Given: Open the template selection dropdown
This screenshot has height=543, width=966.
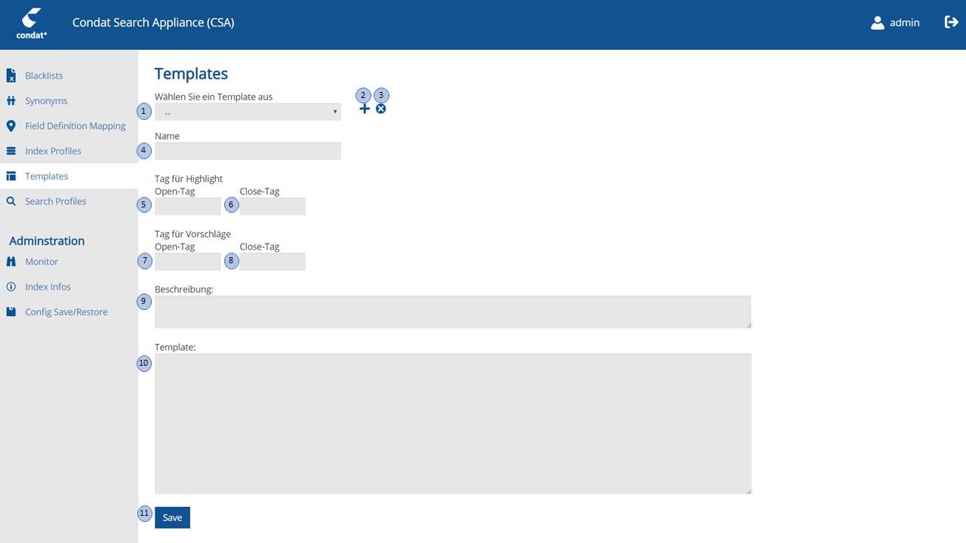Looking at the screenshot, I should (248, 112).
